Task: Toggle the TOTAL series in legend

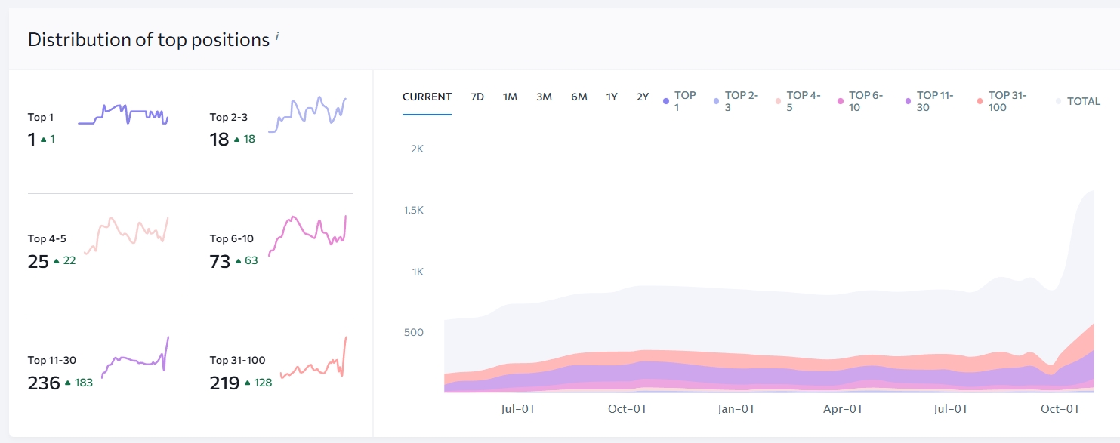Action: point(1078,101)
